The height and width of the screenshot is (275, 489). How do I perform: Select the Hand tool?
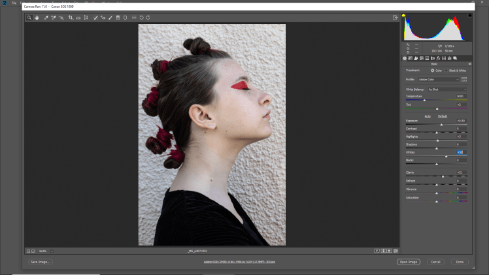[x=37, y=18]
